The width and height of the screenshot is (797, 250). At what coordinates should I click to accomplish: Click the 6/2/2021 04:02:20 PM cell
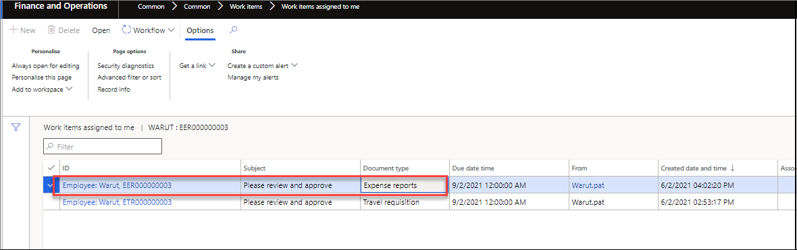(x=717, y=185)
